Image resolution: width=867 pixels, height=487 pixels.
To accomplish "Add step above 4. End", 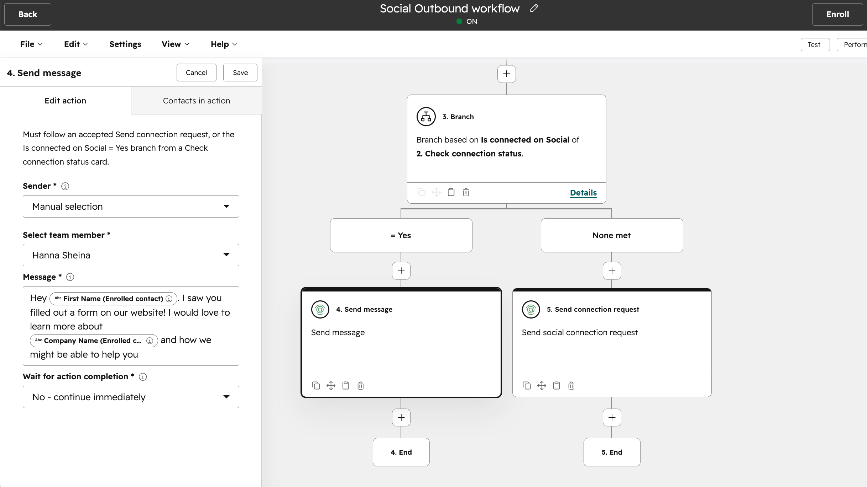I will (x=401, y=417).
